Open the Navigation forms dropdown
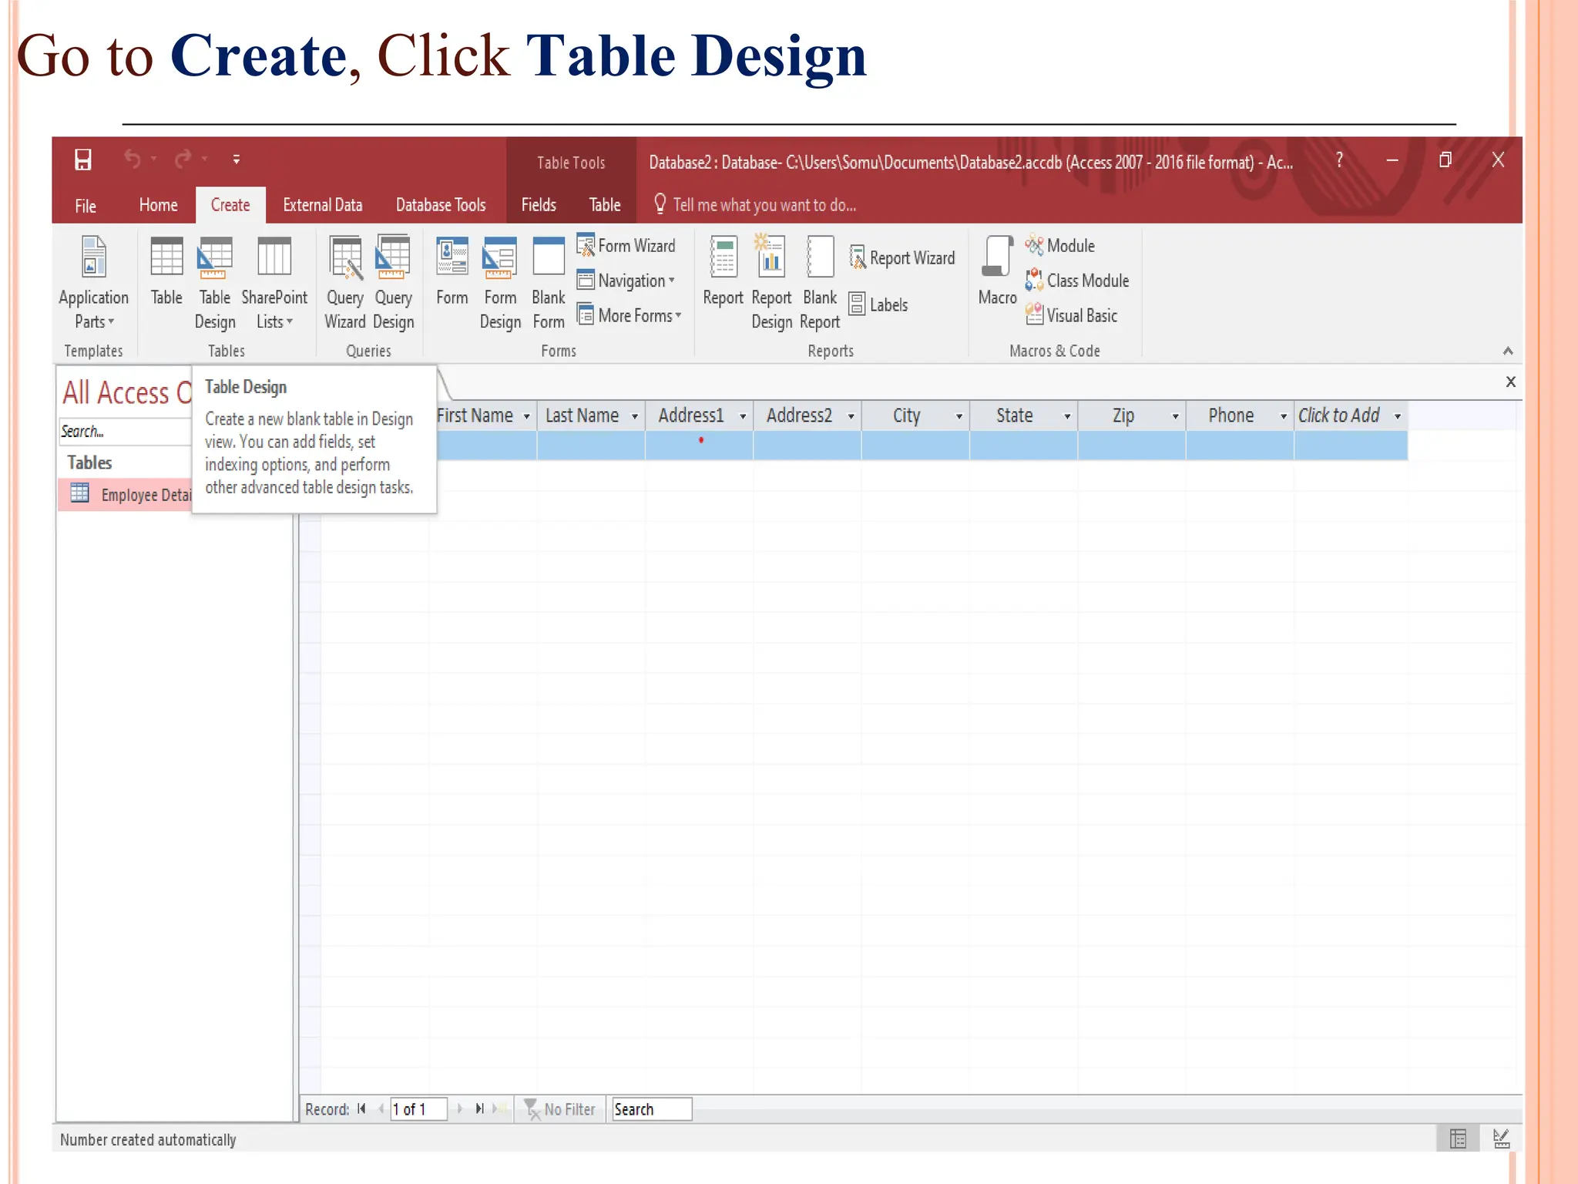1578x1184 pixels. [626, 281]
